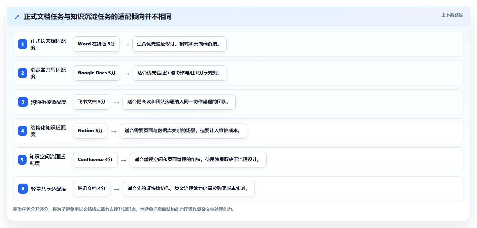Click the arrow after Google Docs 5分
The height and width of the screenshot is (228, 477).
pos(127,73)
